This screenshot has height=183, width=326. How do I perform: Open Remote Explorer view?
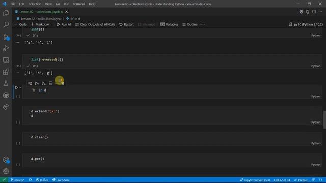(6, 60)
